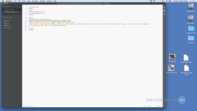Click the screen mirroring display icon
197x111 pixels.
coord(151,1)
